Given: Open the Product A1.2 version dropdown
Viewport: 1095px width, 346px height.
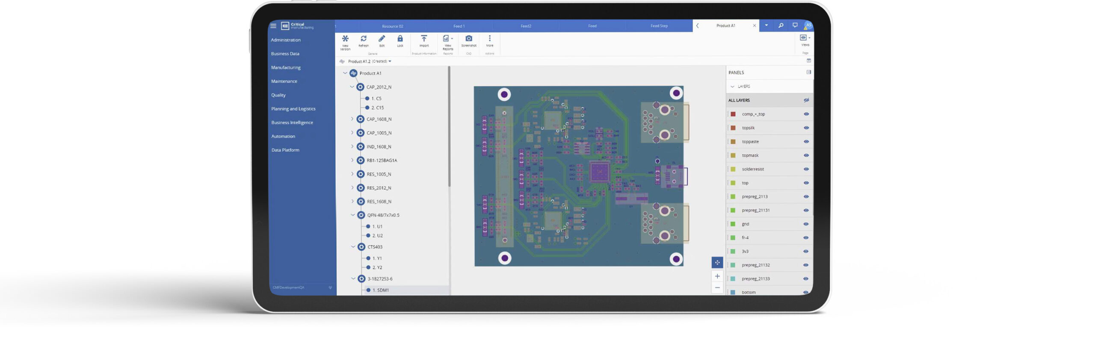Looking at the screenshot, I should pos(390,62).
